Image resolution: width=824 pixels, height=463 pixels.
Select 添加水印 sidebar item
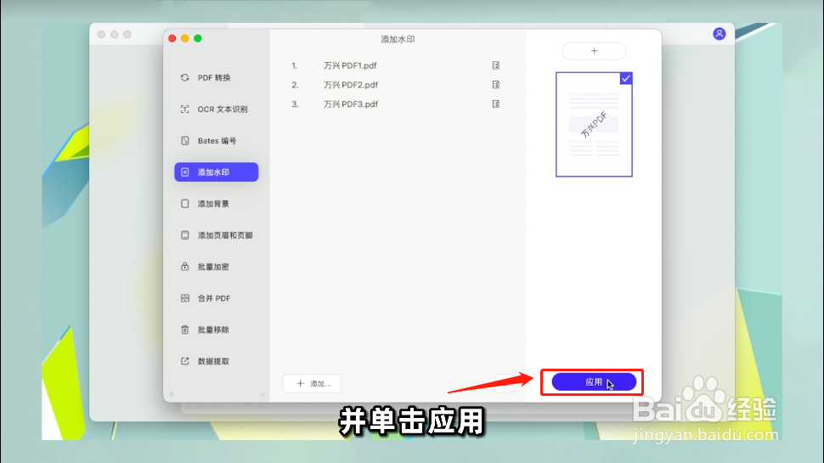point(216,172)
